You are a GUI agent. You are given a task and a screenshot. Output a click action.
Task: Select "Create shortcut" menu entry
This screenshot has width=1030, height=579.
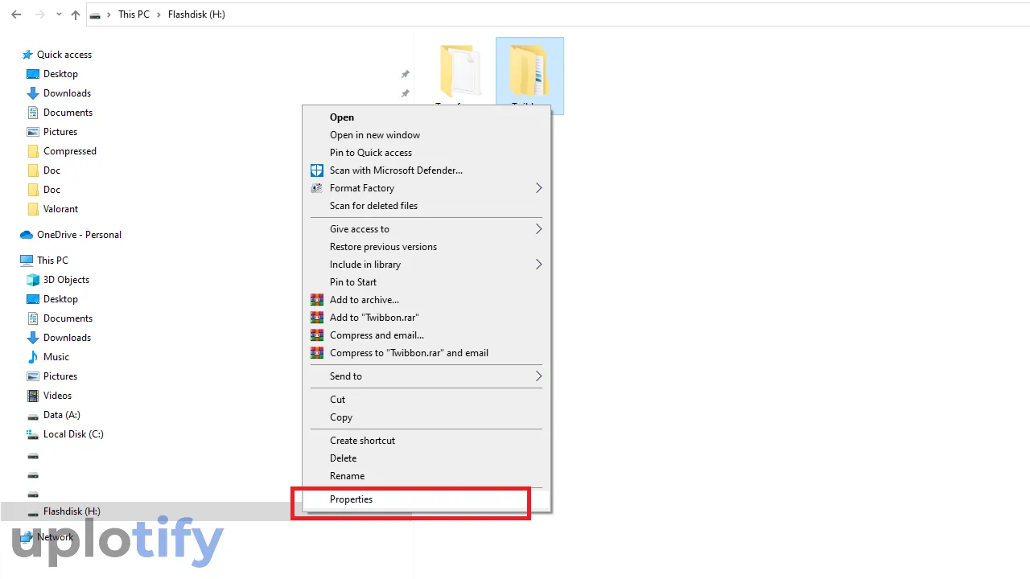(362, 441)
